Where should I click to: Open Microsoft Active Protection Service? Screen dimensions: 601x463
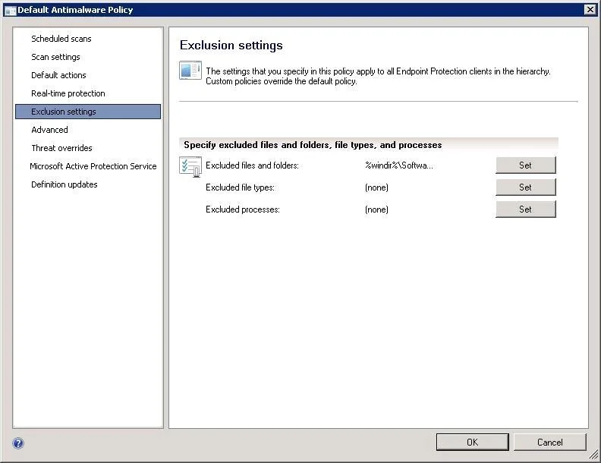tap(93, 166)
